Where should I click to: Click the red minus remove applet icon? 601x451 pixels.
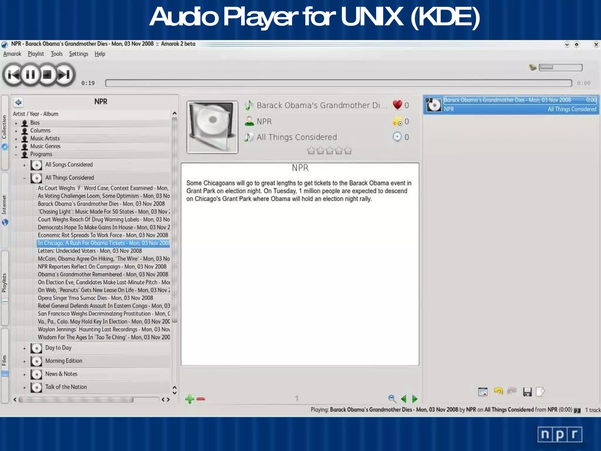[201, 399]
